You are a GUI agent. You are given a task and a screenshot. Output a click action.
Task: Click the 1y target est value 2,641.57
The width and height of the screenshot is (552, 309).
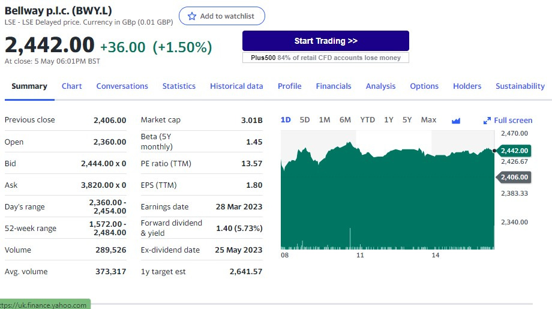[246, 272]
